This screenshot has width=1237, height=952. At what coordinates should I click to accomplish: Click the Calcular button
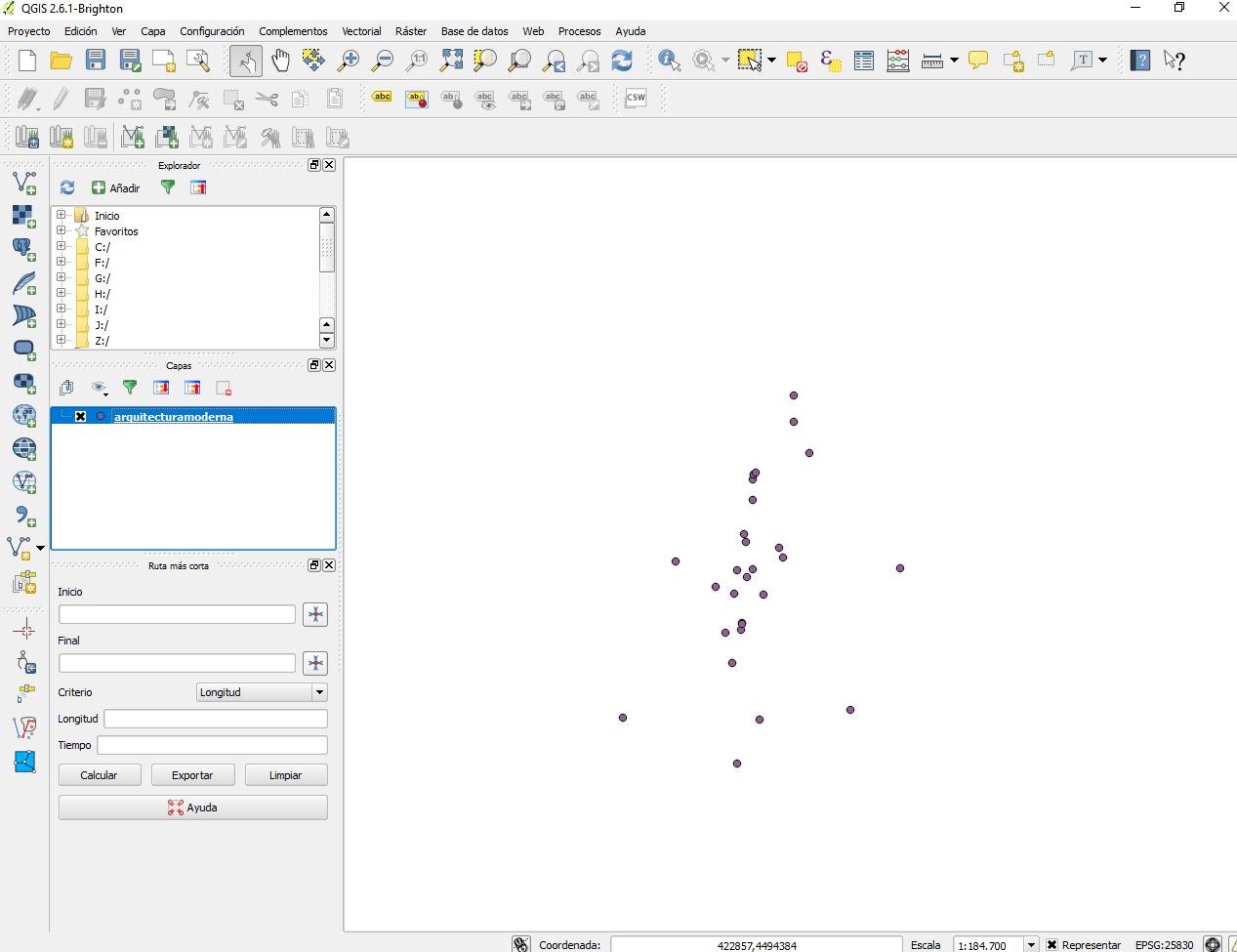(x=99, y=775)
